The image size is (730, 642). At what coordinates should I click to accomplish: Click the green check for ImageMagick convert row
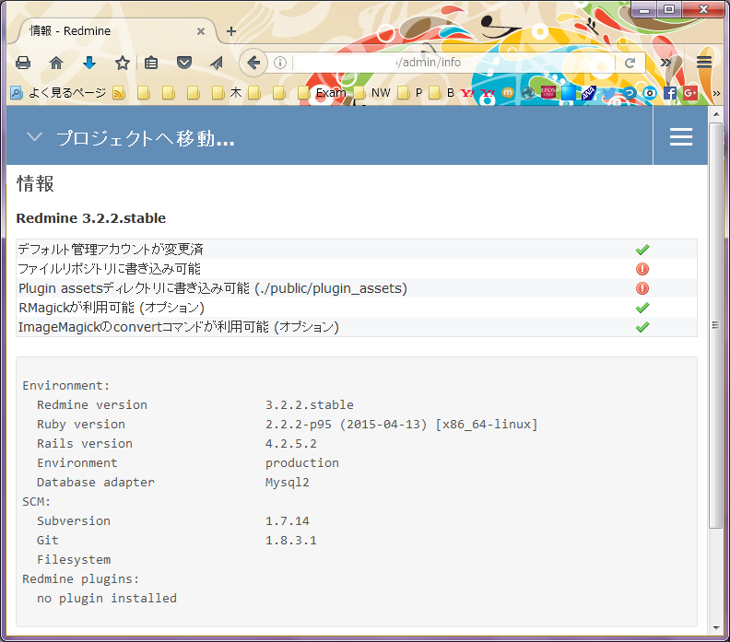(642, 327)
